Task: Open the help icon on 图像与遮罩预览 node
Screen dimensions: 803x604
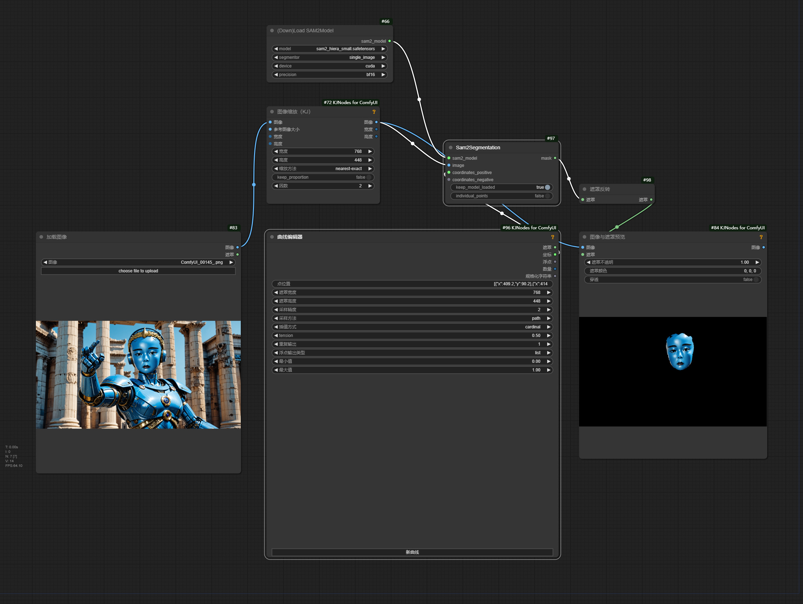Action: [761, 237]
